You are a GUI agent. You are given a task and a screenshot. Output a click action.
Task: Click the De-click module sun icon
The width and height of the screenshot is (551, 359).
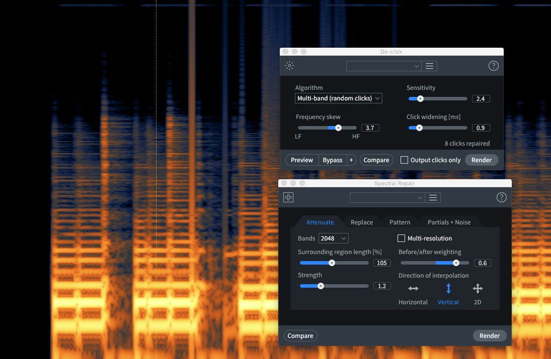coord(289,66)
